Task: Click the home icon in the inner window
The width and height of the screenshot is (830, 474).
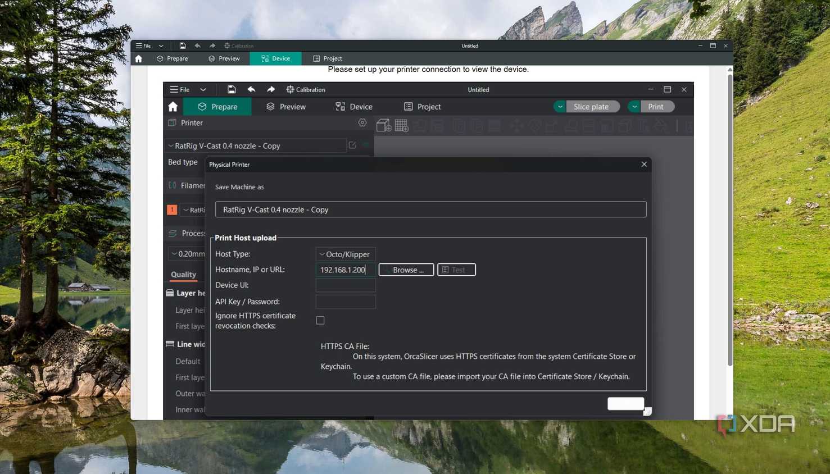Action: click(173, 107)
